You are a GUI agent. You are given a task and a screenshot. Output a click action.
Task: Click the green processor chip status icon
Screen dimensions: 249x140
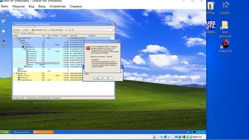pos(184,137)
